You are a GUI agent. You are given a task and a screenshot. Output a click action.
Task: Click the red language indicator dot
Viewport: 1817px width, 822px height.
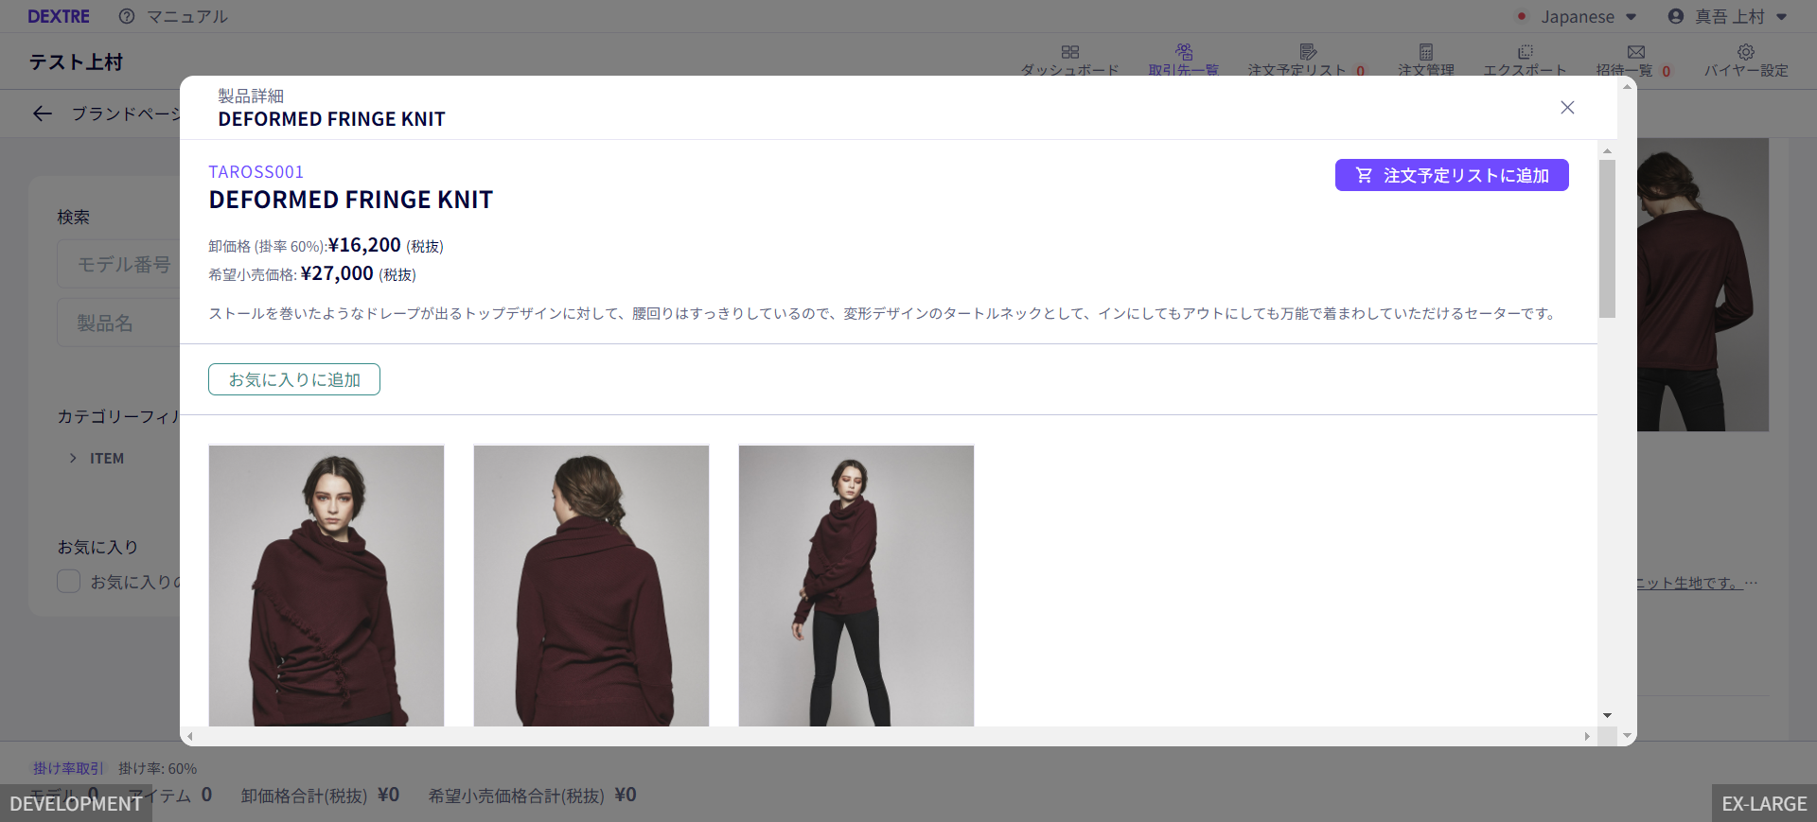tap(1521, 16)
